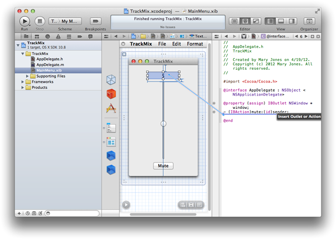The image size is (336, 239).
Task: Collapse the TrackMix project root
Action: pyautogui.click(x=18, y=45)
